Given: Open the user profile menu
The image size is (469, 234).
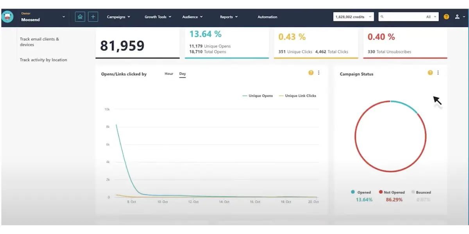Looking at the screenshot, I should pos(460,17).
